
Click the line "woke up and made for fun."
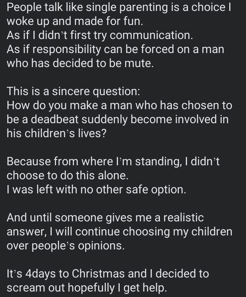coord(74,21)
